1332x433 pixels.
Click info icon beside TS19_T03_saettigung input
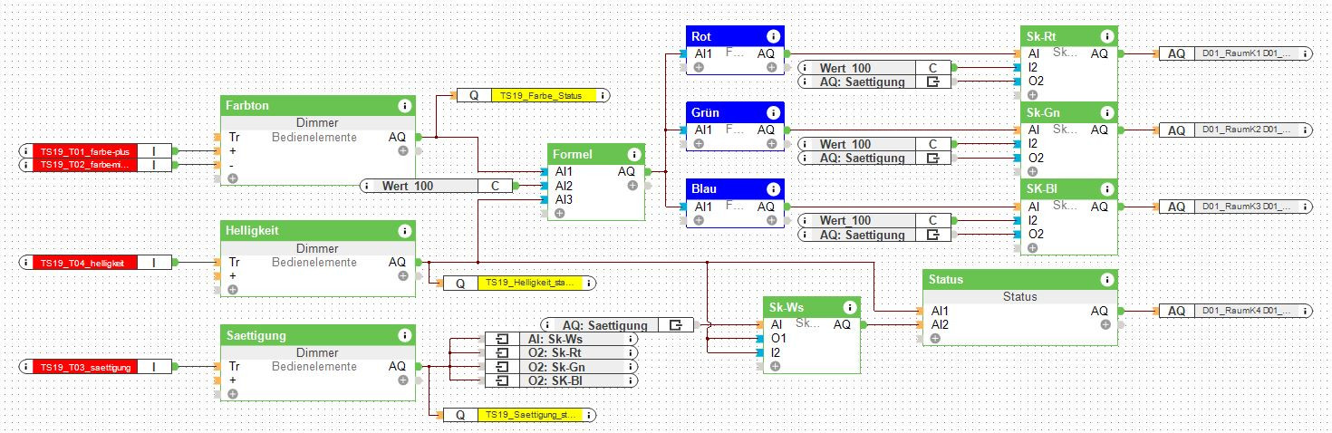tap(26, 366)
